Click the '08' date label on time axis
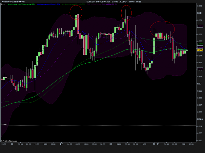 (111, 144)
